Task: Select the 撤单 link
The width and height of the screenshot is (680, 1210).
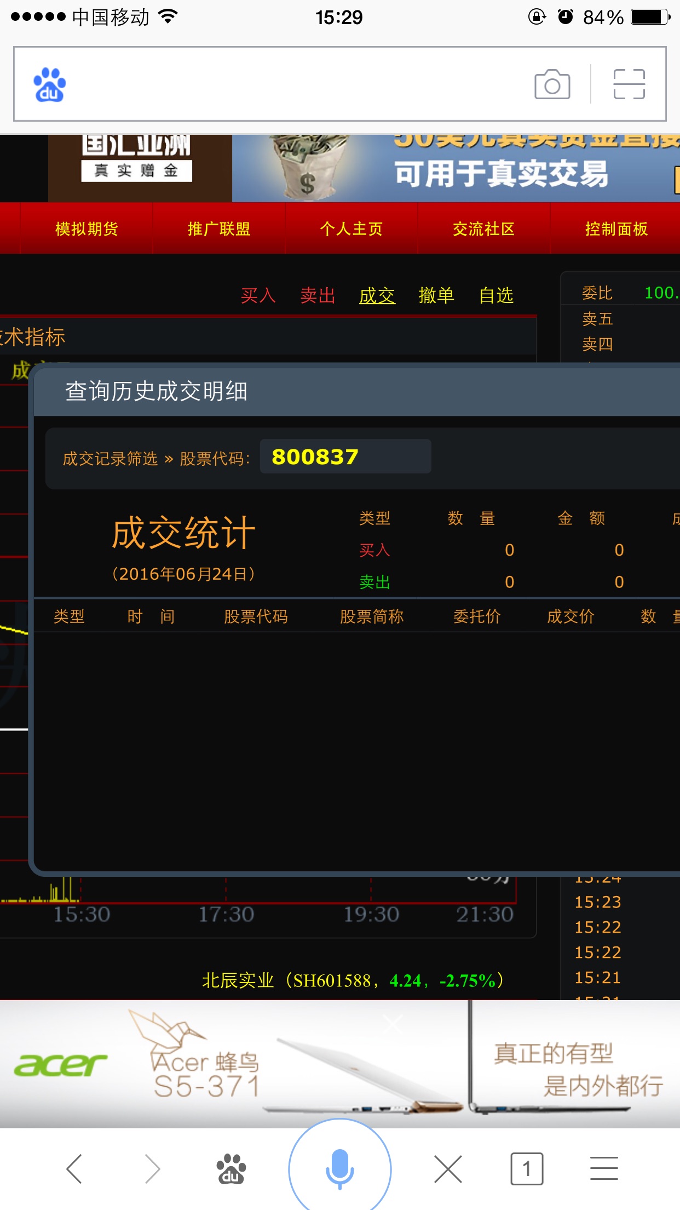Action: click(x=436, y=295)
